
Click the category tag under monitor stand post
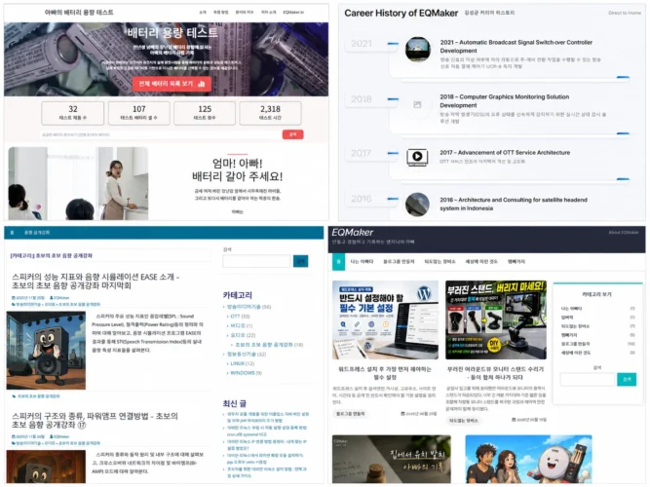(464, 420)
